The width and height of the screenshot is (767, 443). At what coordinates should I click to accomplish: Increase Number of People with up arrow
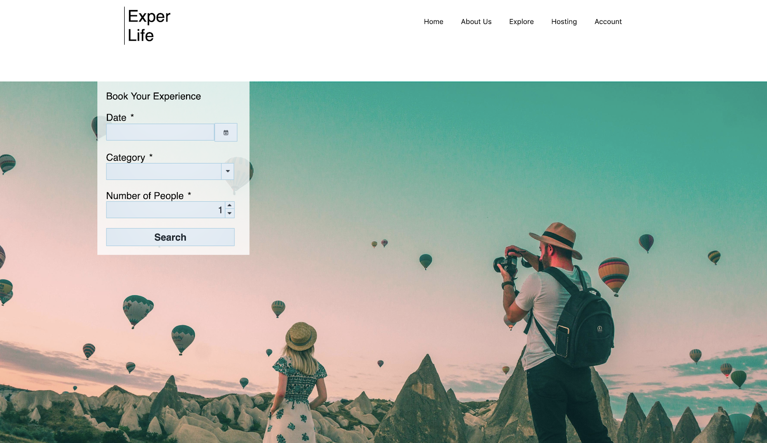[x=230, y=205]
